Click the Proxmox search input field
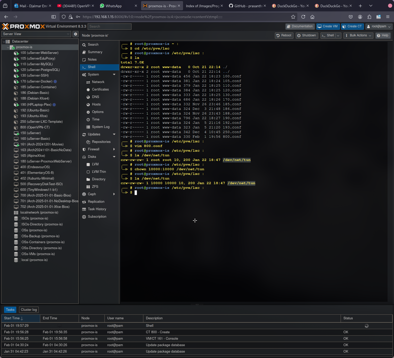Viewport: 394px width, 358px height. (x=109, y=27)
